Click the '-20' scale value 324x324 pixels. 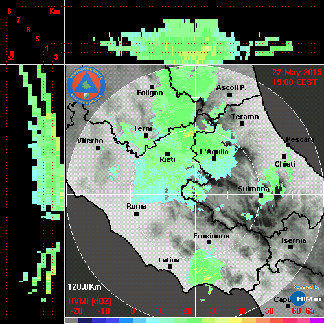[x=76, y=311]
